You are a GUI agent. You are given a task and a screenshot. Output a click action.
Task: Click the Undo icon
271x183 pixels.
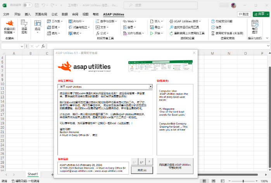(43, 5)
